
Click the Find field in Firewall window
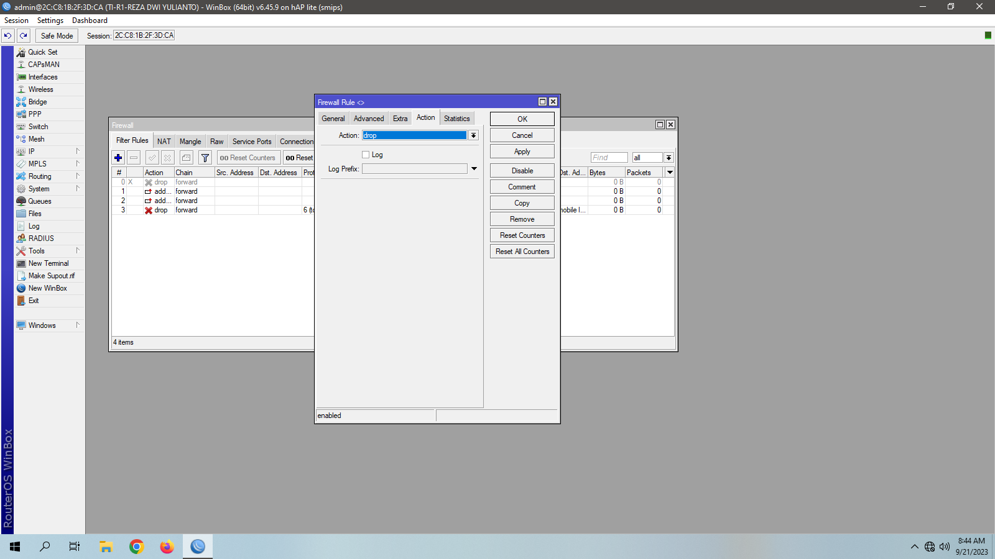609,158
